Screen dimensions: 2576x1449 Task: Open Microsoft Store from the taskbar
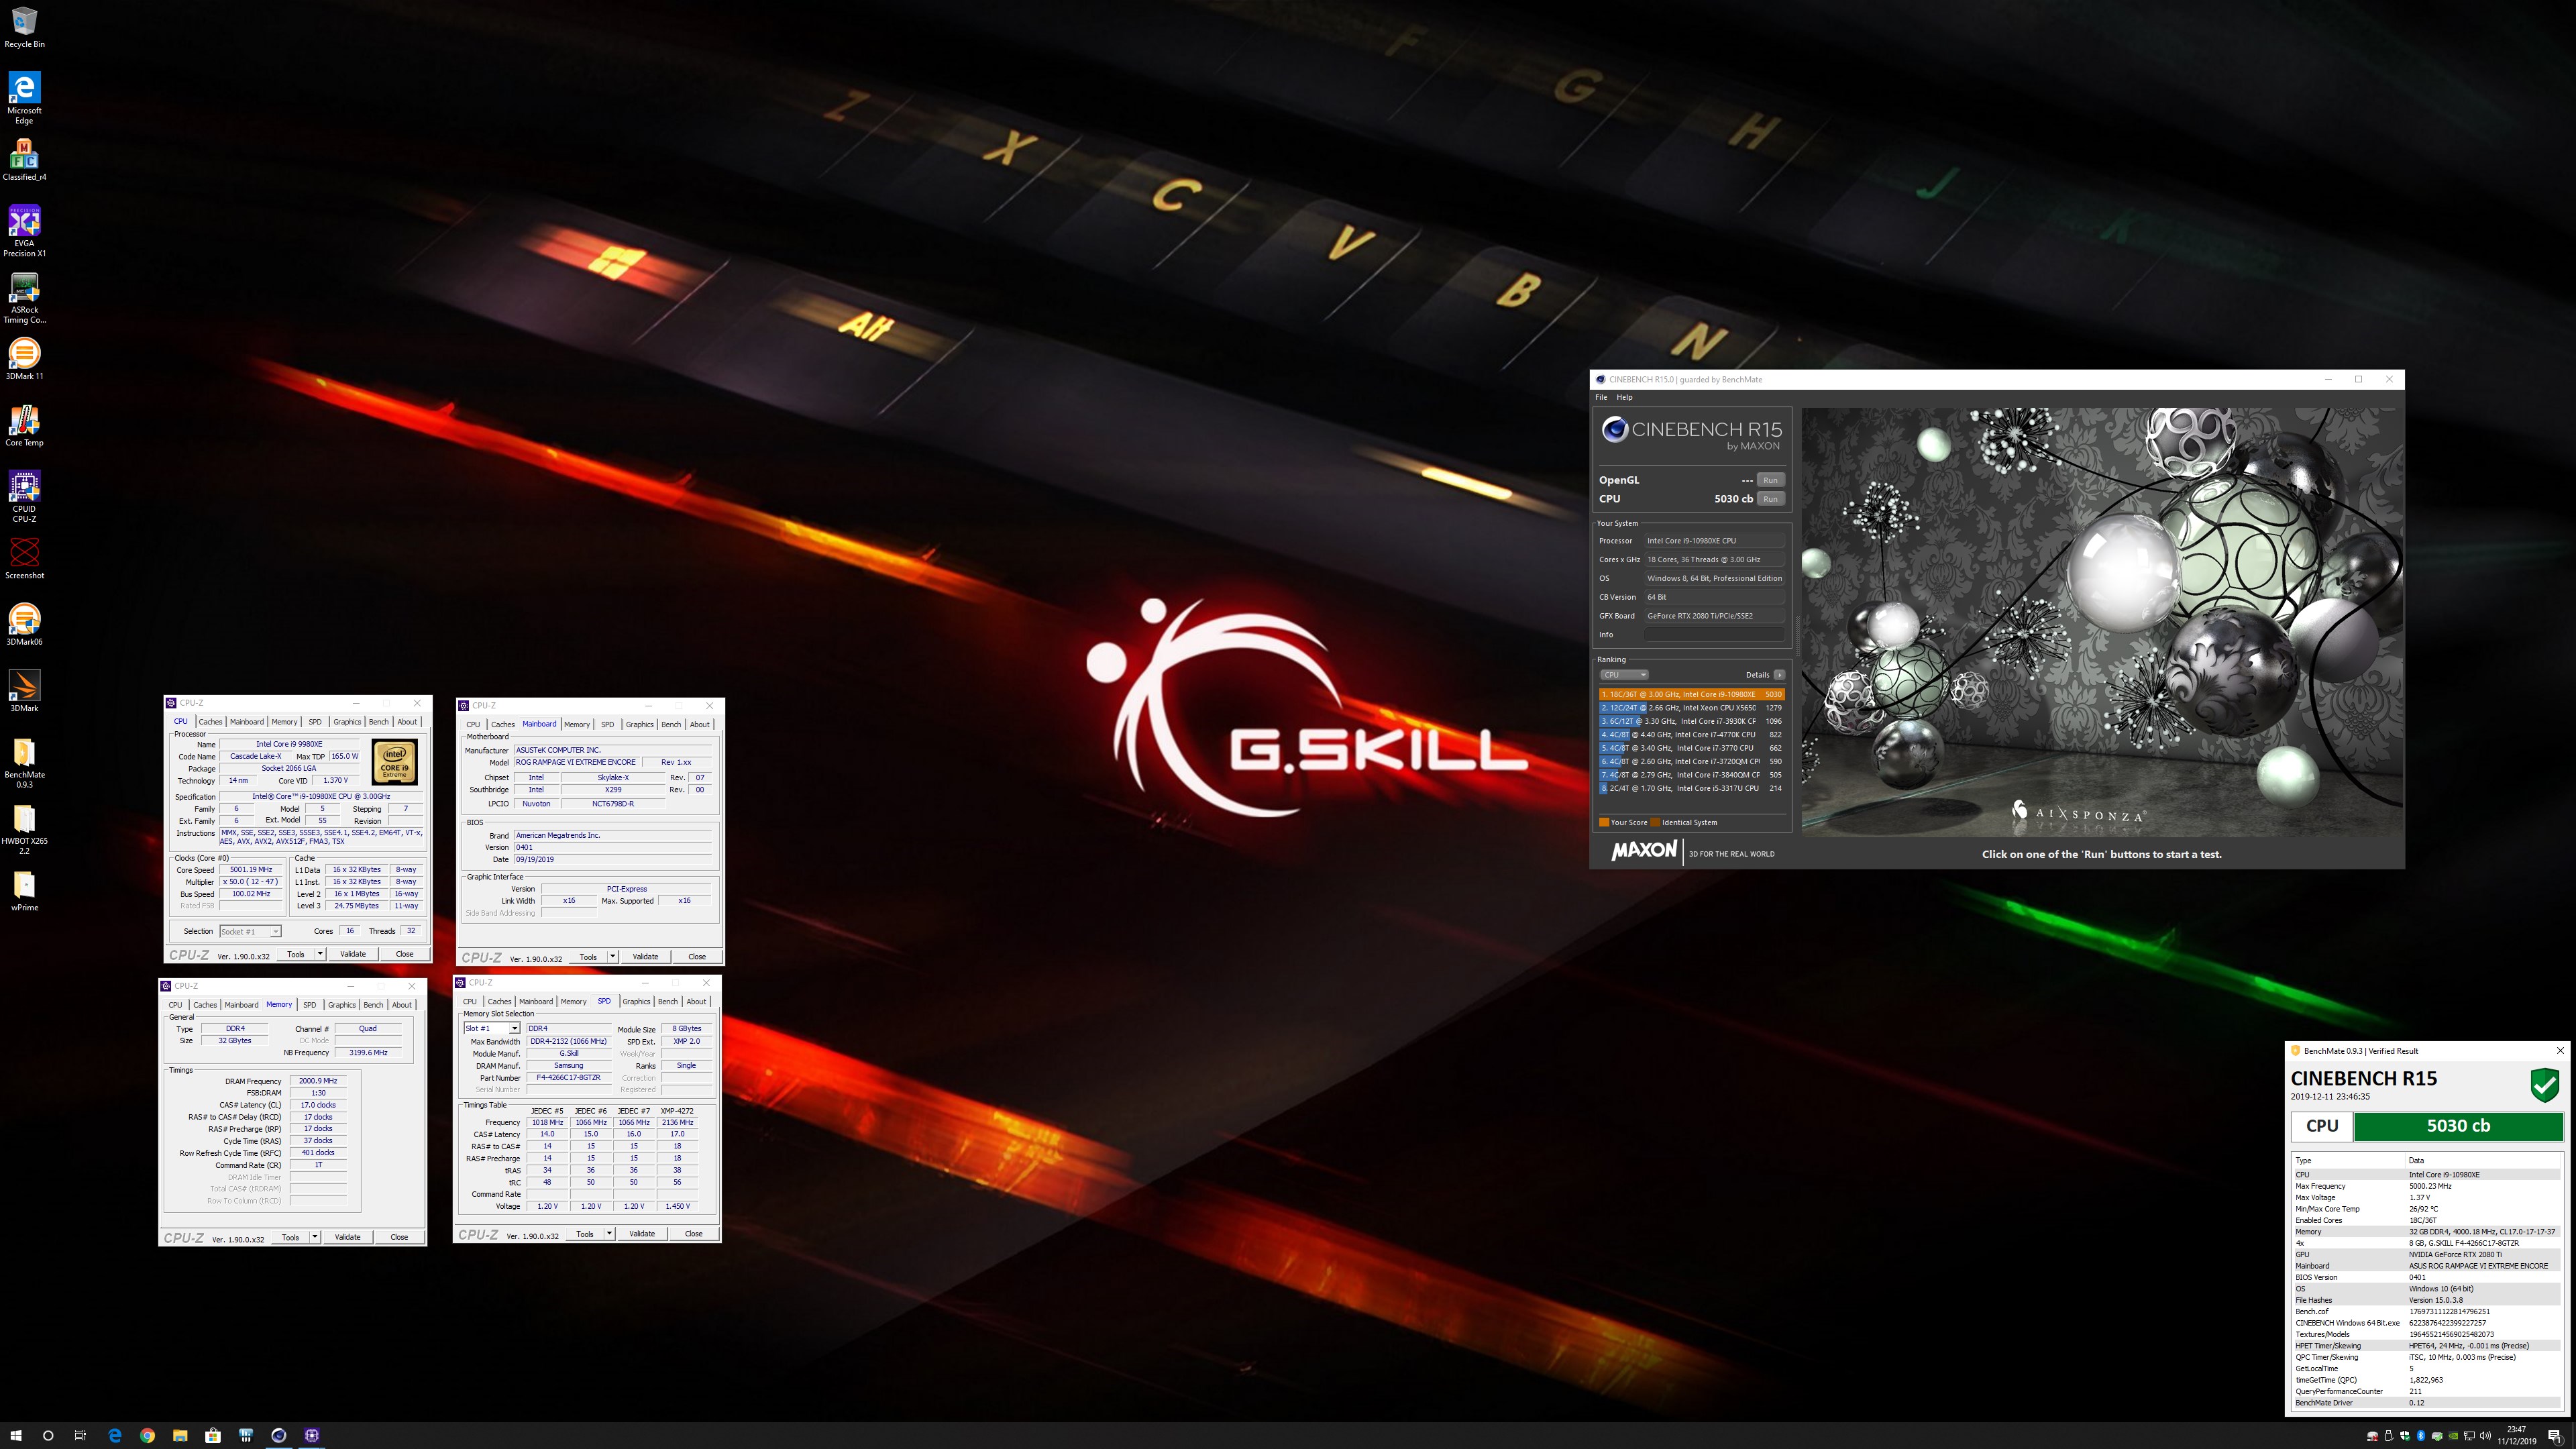click(x=213, y=1435)
